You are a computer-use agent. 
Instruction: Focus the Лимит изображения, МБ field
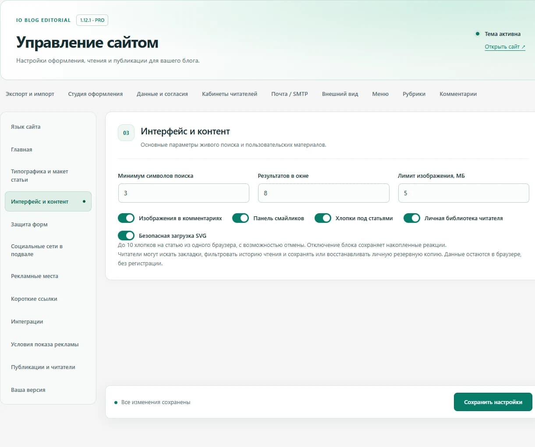pyautogui.click(x=464, y=193)
